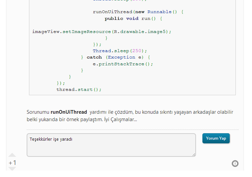Click the runOnUiThread(new Runnable() line
Viewport: 252px width, 177px height.
coord(138,12)
